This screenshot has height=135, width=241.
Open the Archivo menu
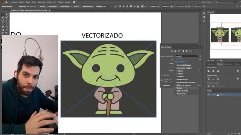tap(14, 2)
